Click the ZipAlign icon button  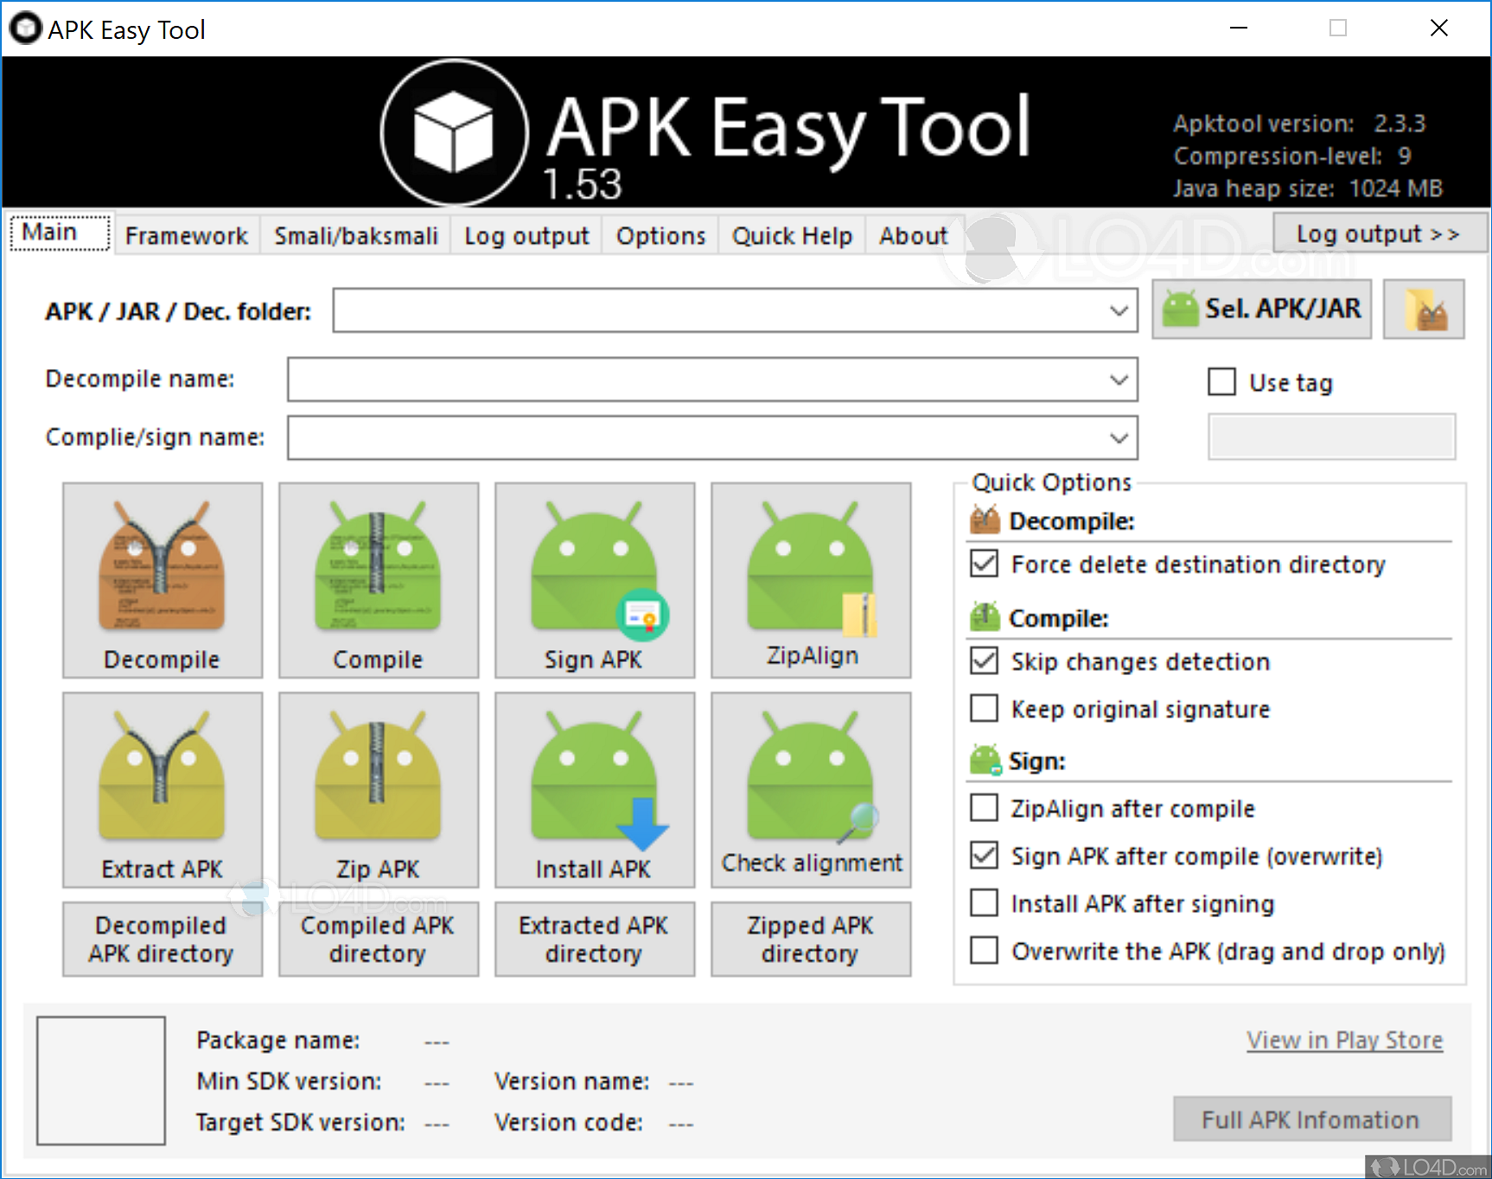[811, 580]
